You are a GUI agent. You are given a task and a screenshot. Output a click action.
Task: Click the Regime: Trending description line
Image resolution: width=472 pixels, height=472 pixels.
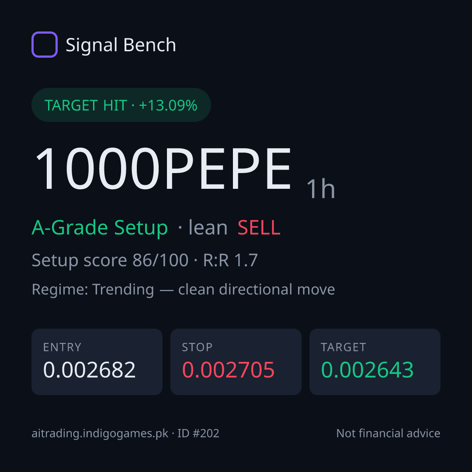pyautogui.click(x=183, y=290)
